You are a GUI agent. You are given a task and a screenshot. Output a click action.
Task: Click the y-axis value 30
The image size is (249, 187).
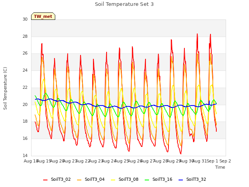click(x=25, y=19)
